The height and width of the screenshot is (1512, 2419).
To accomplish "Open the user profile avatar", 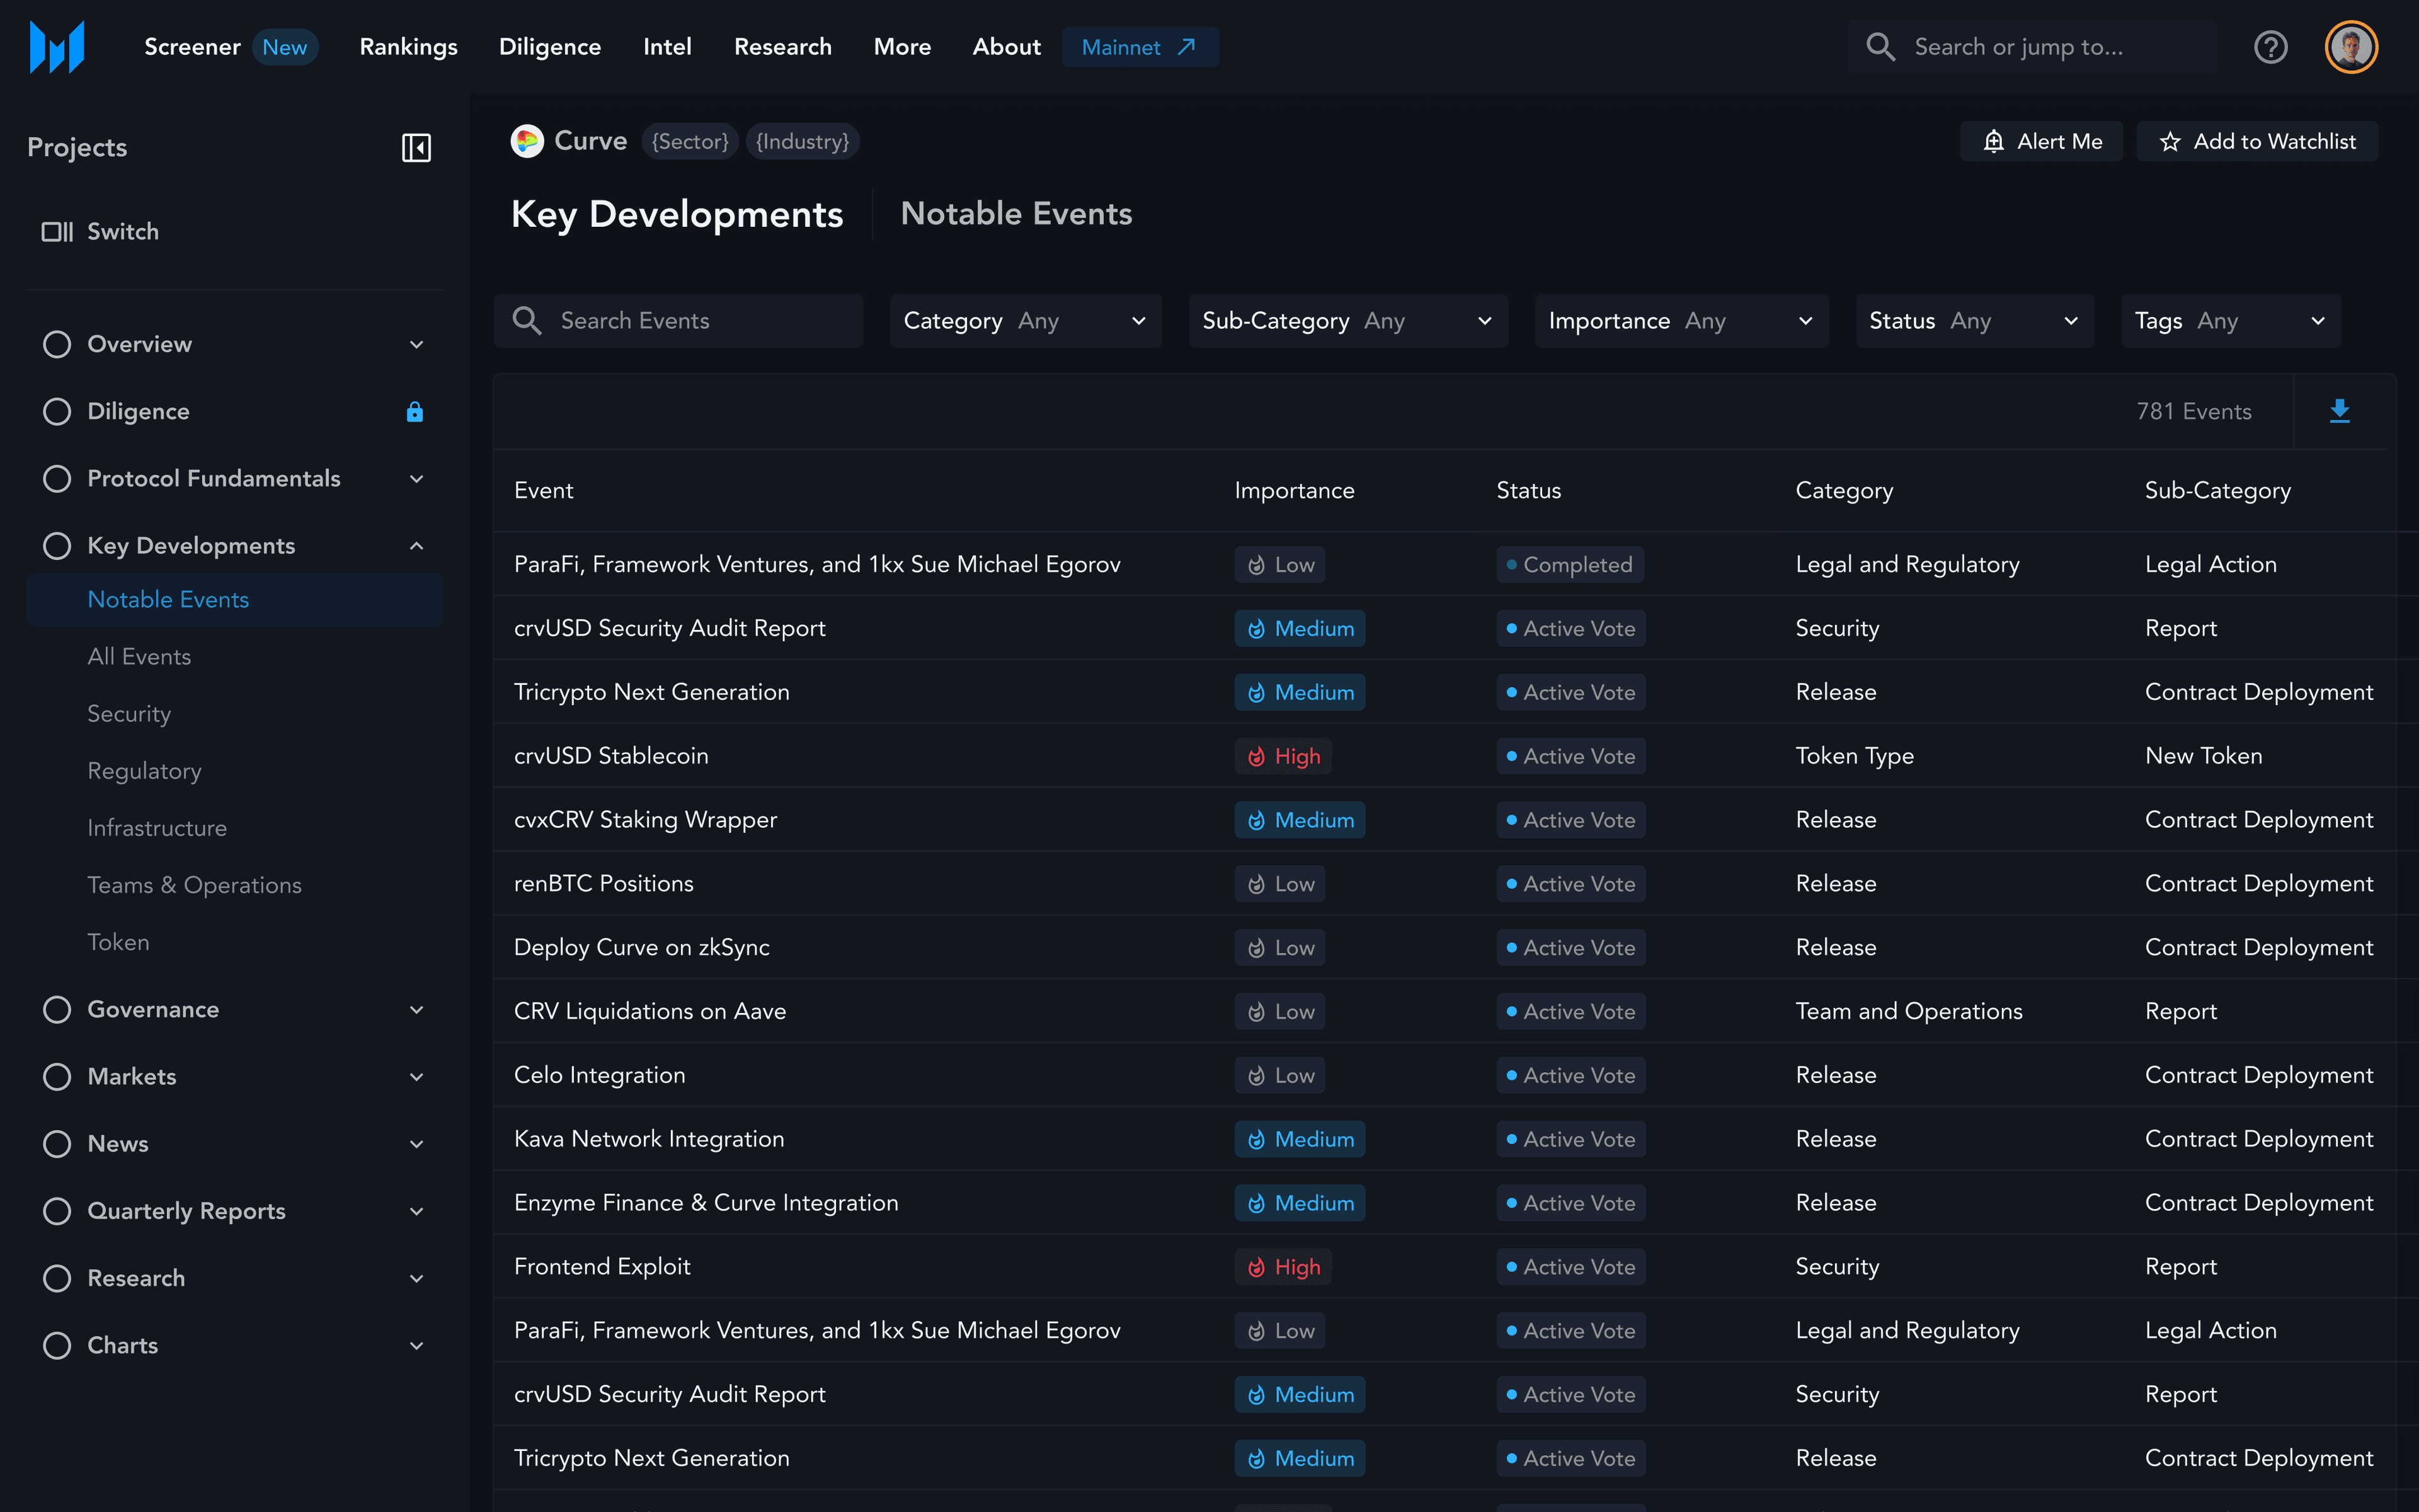I will pyautogui.click(x=2351, y=47).
